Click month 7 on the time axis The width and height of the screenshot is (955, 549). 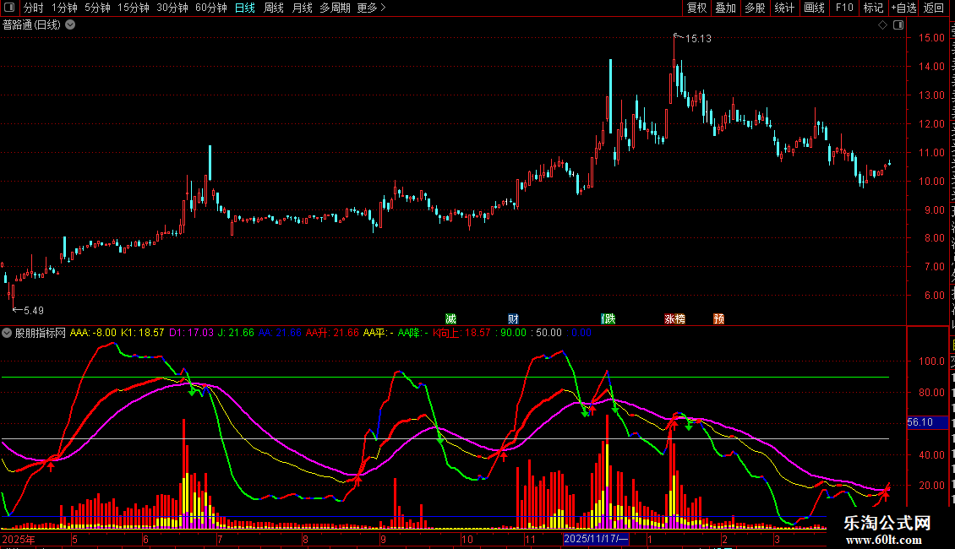tap(220, 539)
